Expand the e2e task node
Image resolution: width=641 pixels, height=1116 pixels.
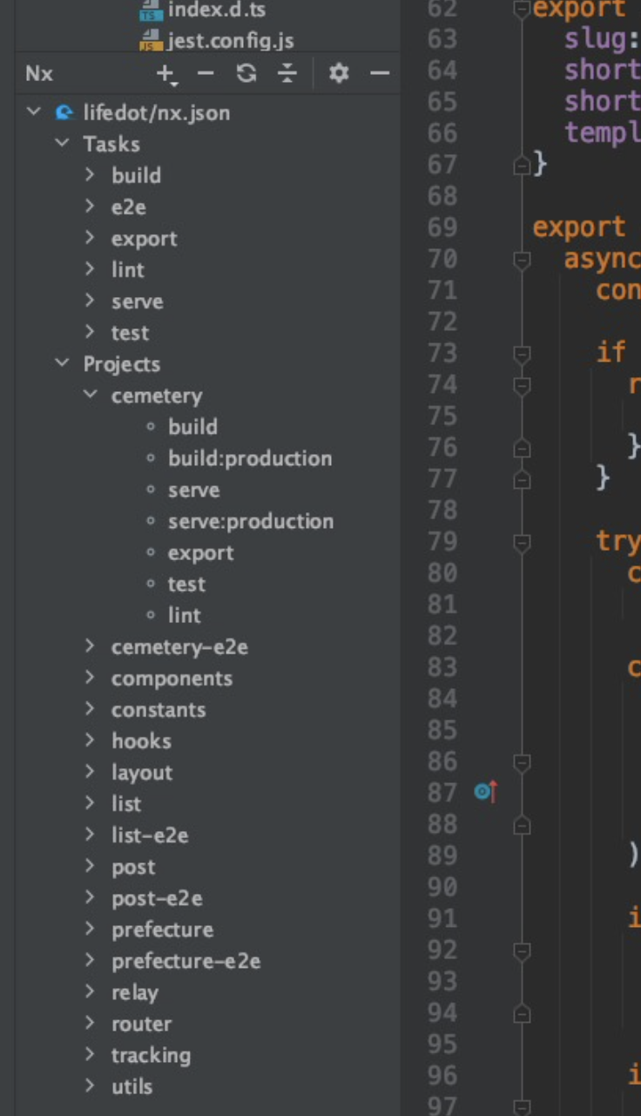pos(90,206)
